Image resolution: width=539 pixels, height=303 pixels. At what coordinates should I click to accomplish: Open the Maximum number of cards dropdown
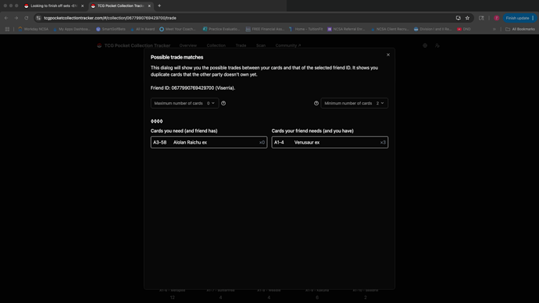tap(184, 103)
